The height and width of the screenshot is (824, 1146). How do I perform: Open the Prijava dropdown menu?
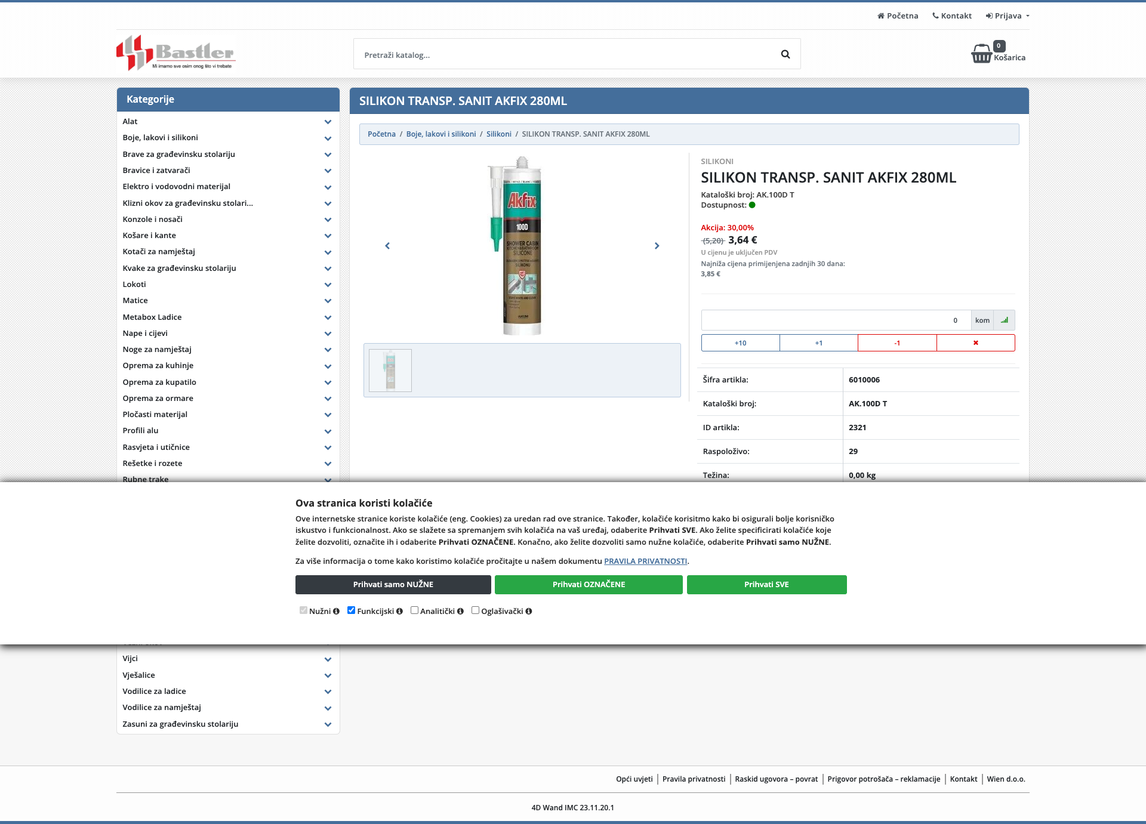[x=1008, y=16]
